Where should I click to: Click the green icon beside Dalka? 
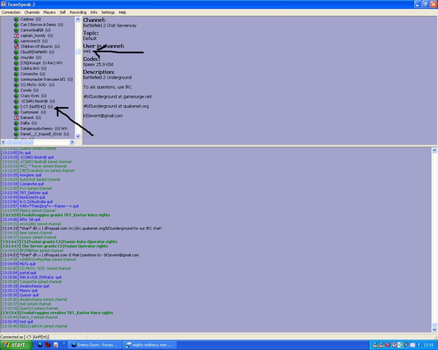[x=16, y=123]
